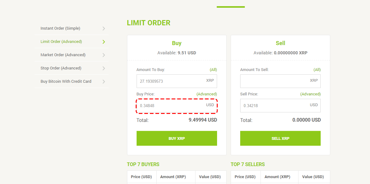Click chevron arrow for Stop Order (Advanced)
This screenshot has width=370, height=184.
[x=104, y=68]
